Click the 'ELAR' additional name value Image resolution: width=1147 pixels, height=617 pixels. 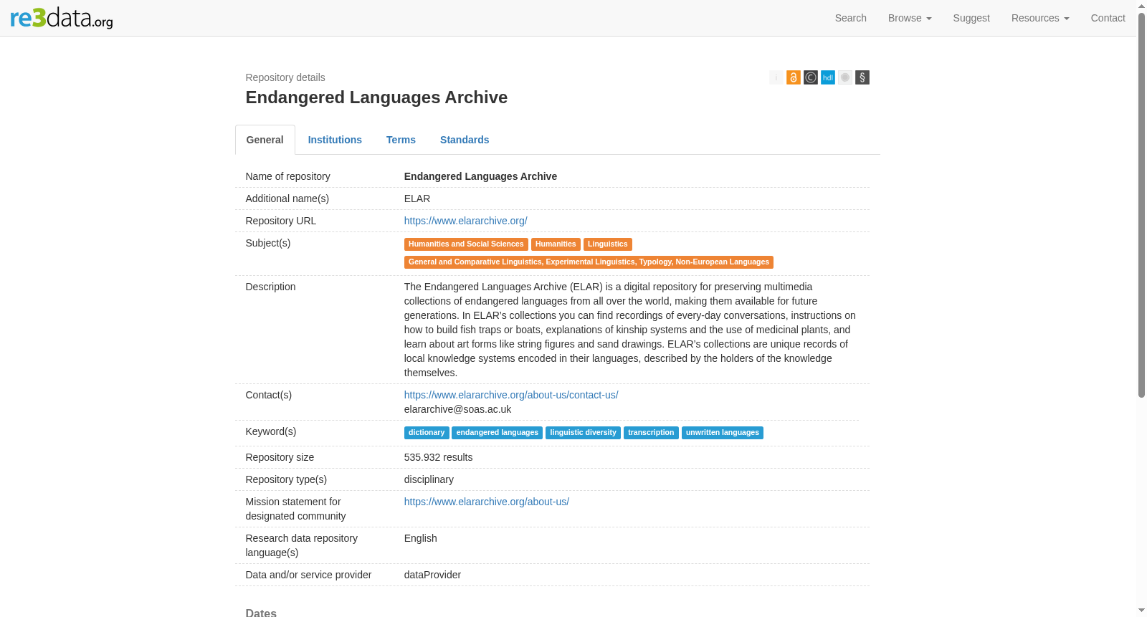point(417,199)
